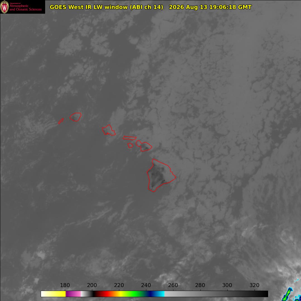Viewport: 301px width, 301px height.
Task: Click the Atmospheric and Oceanic Sciences text
Action: point(26,8)
